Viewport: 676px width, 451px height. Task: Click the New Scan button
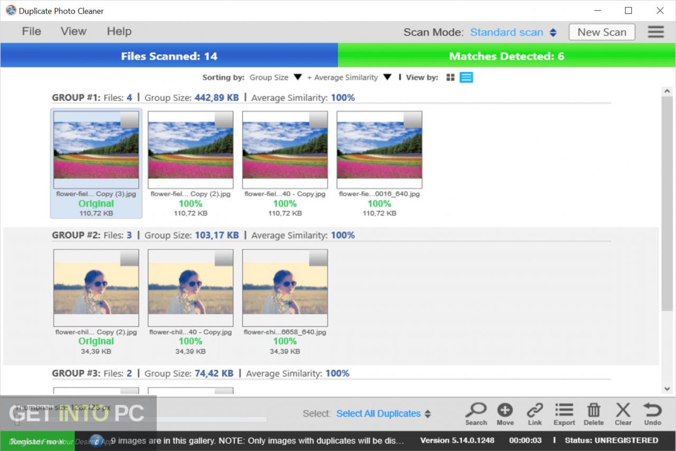(602, 32)
